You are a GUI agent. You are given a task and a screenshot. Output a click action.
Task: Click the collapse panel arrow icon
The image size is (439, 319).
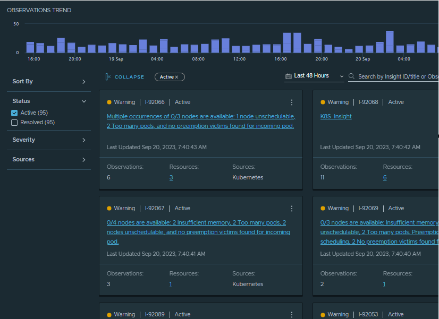click(x=108, y=77)
